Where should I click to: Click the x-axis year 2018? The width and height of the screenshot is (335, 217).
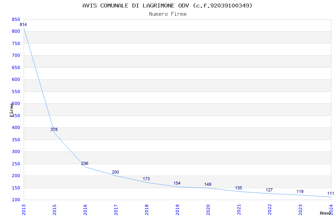147,210
